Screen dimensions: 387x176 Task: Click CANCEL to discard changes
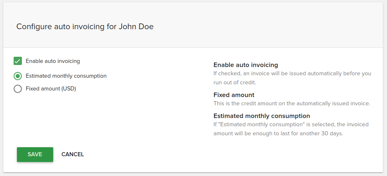[73, 155]
